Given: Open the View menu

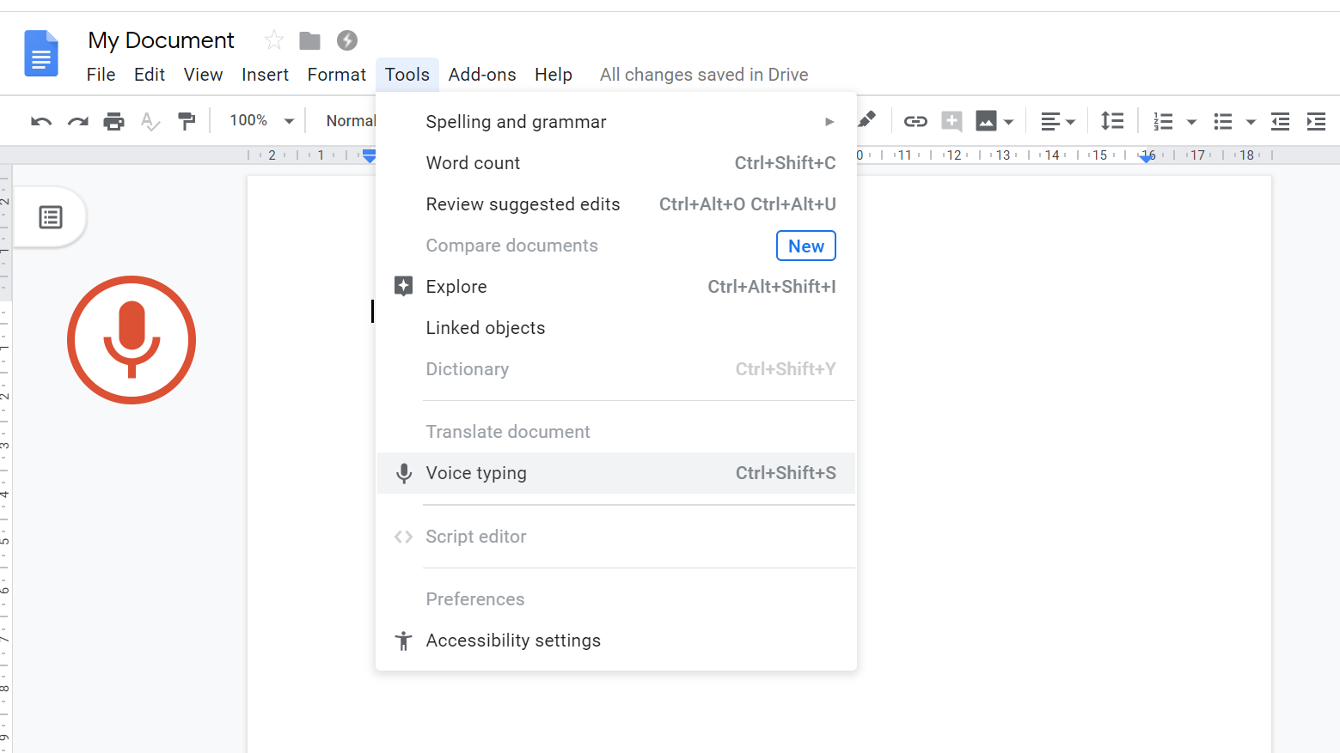Looking at the screenshot, I should tap(203, 75).
